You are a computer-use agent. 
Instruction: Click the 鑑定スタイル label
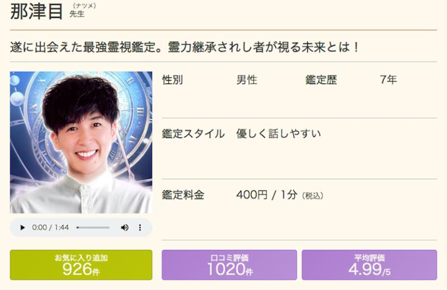pyautogui.click(x=193, y=133)
